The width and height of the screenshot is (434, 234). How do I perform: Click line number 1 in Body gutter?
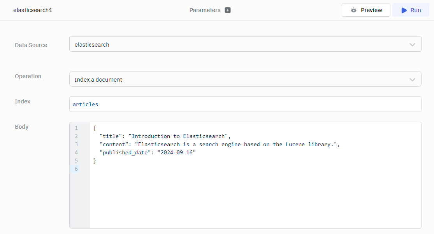[x=76, y=128]
